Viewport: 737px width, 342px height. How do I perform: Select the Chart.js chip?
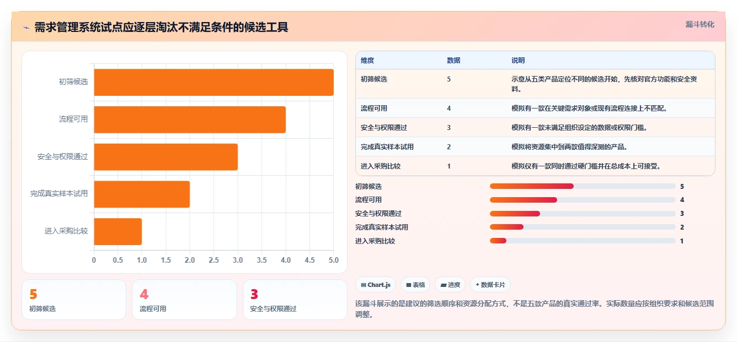coord(376,285)
